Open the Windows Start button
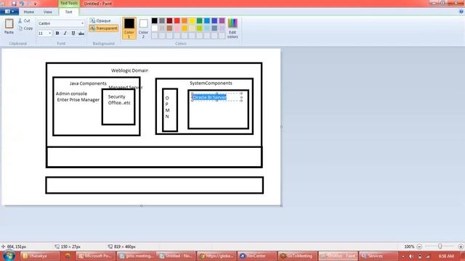 pyautogui.click(x=9, y=256)
